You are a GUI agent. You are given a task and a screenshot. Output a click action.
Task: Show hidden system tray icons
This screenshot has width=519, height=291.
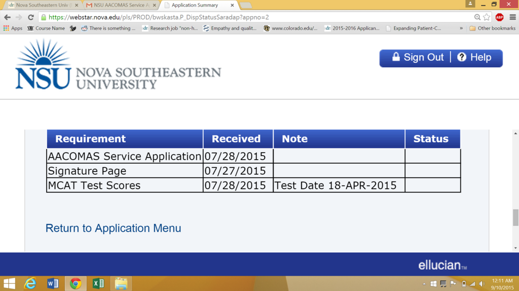click(x=424, y=283)
